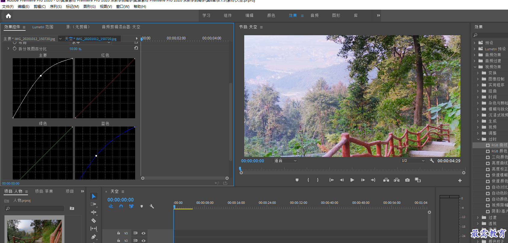
Task: Select the Track Select Forward tool
Action: pyautogui.click(x=94, y=204)
